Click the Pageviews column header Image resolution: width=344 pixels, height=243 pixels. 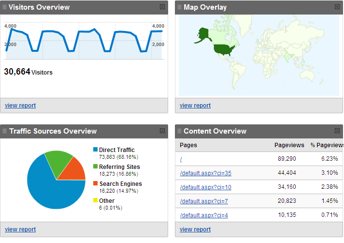289,145
